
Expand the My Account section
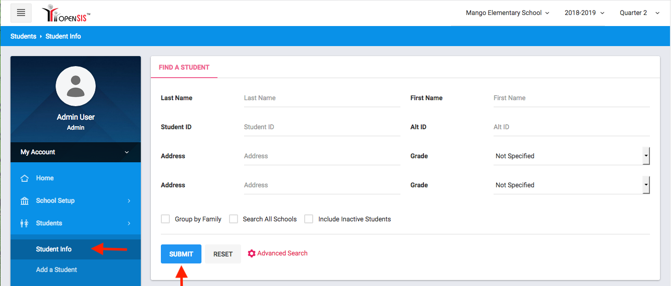click(x=75, y=152)
